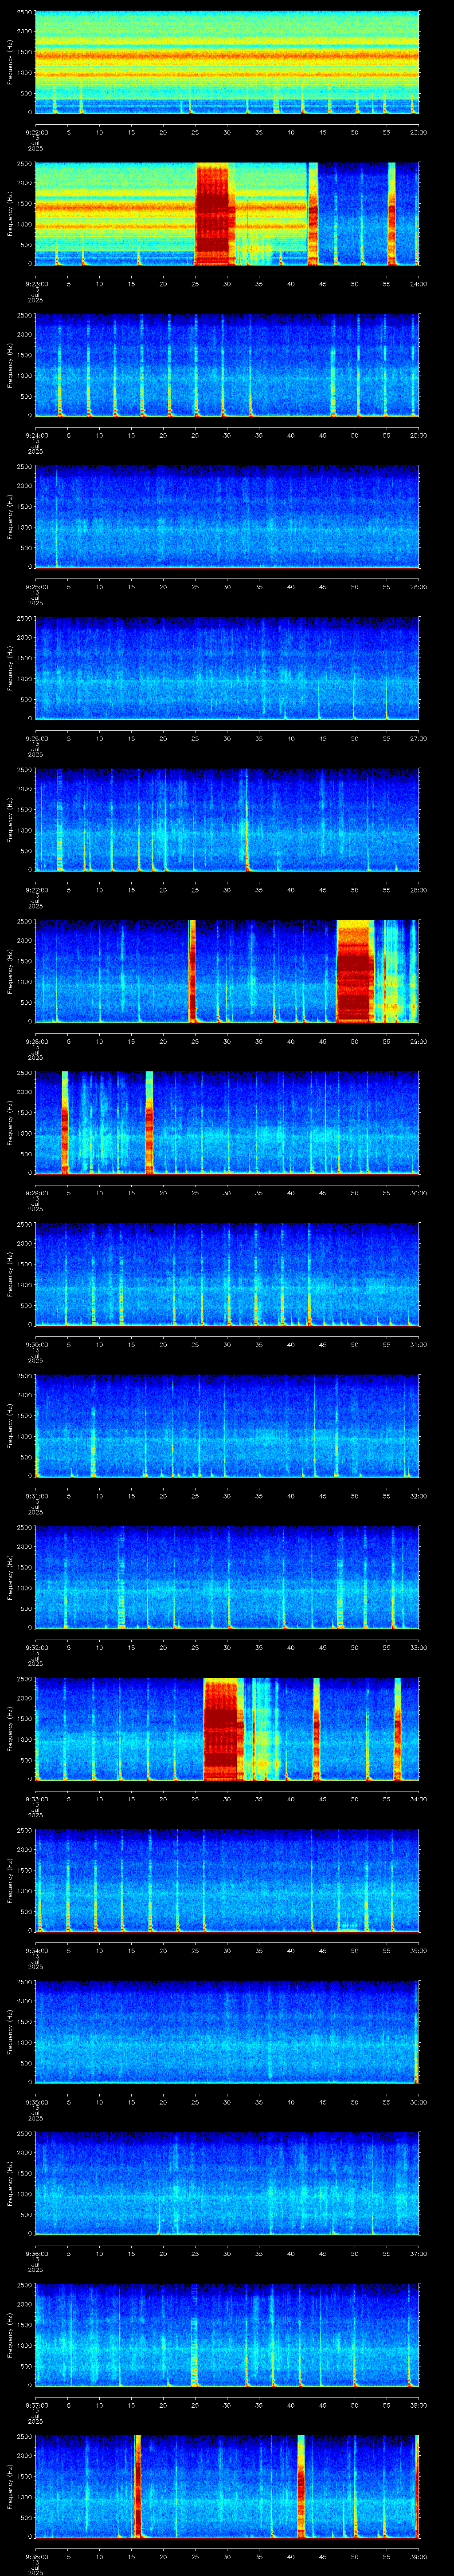Click the 24:00 end time label
This screenshot has width=454, height=2576.
pyautogui.click(x=418, y=284)
